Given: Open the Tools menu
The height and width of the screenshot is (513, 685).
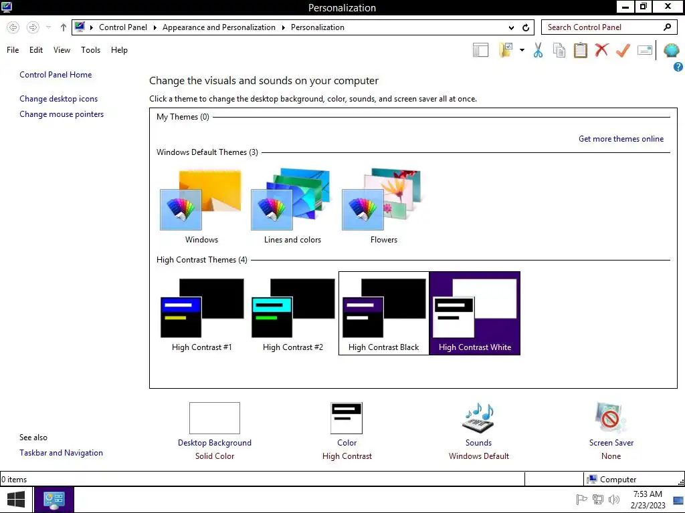Looking at the screenshot, I should (x=90, y=50).
